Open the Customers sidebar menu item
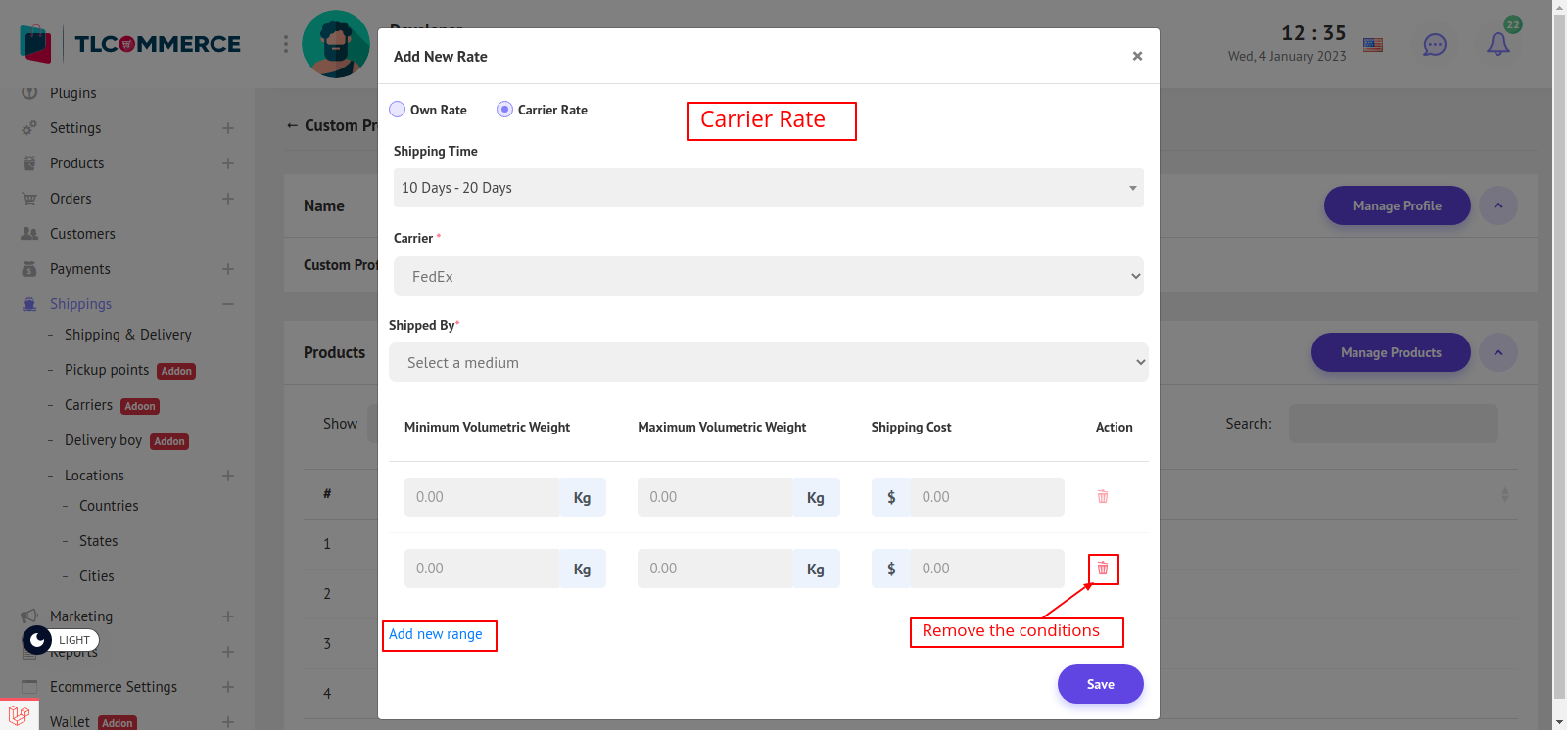Image resolution: width=1567 pixels, height=730 pixels. (82, 234)
